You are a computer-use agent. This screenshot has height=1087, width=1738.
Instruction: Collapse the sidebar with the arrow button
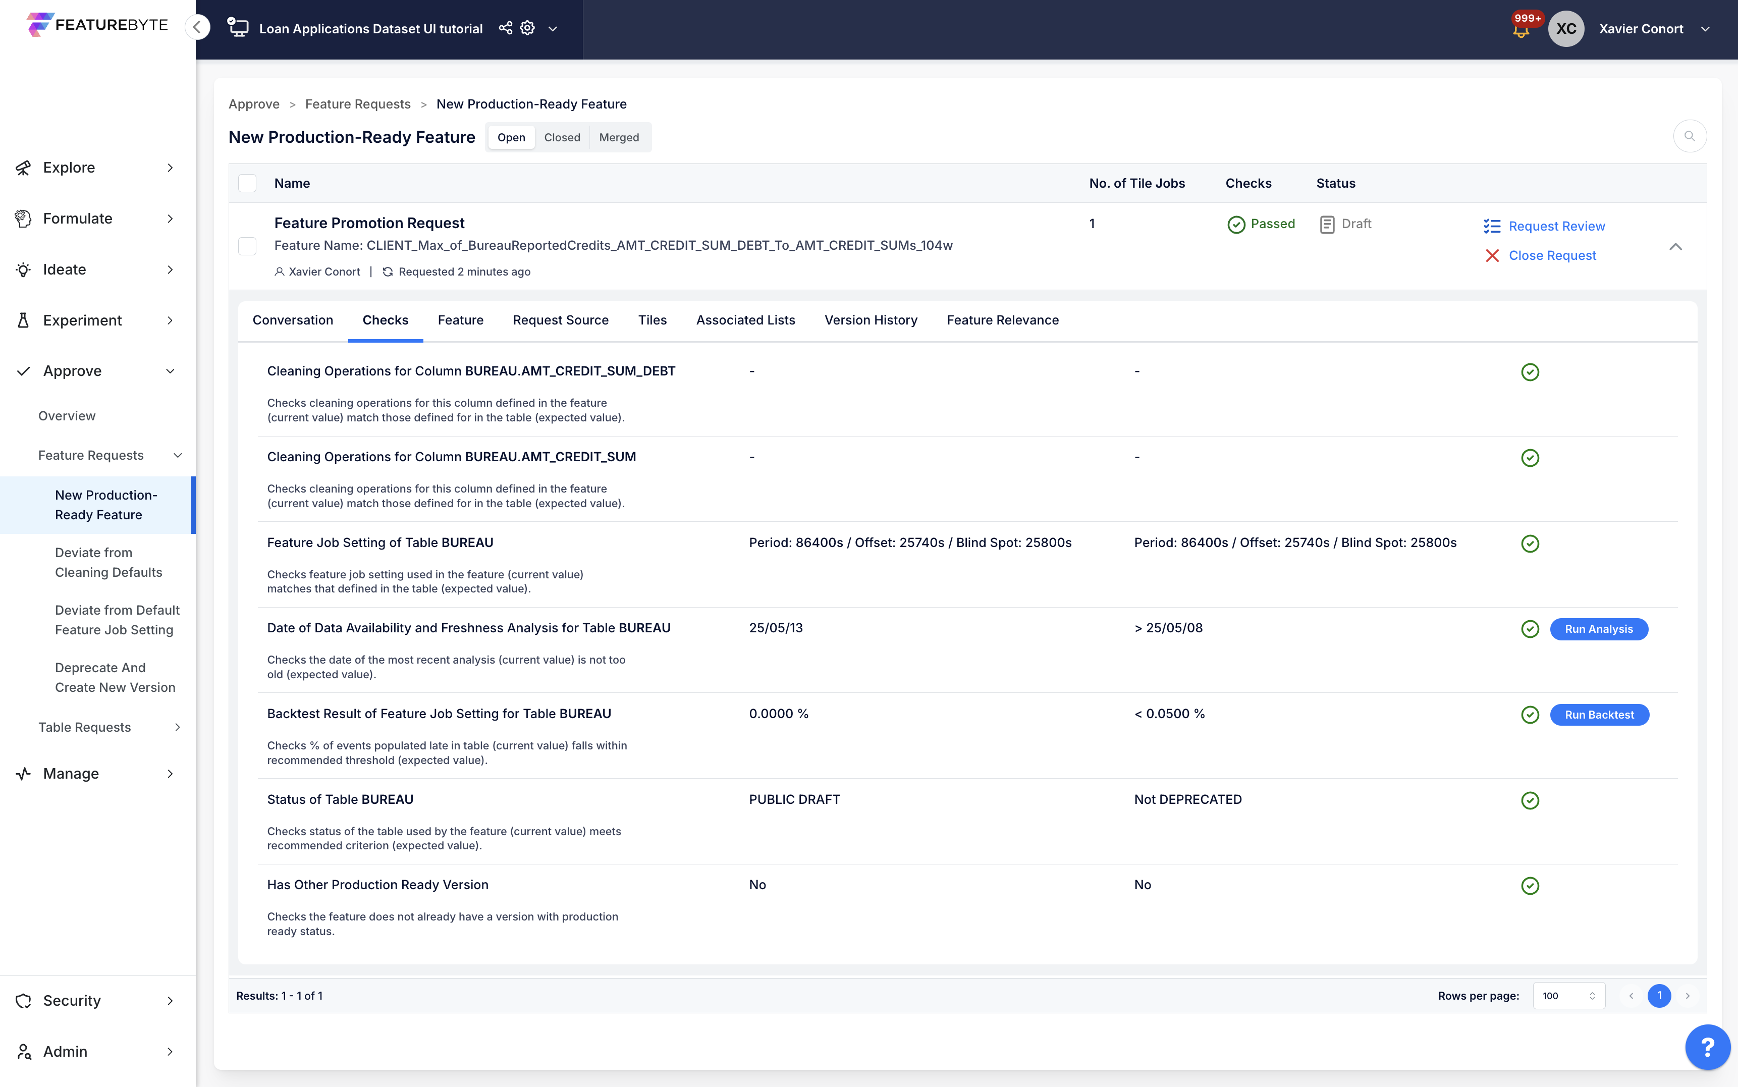(x=197, y=27)
